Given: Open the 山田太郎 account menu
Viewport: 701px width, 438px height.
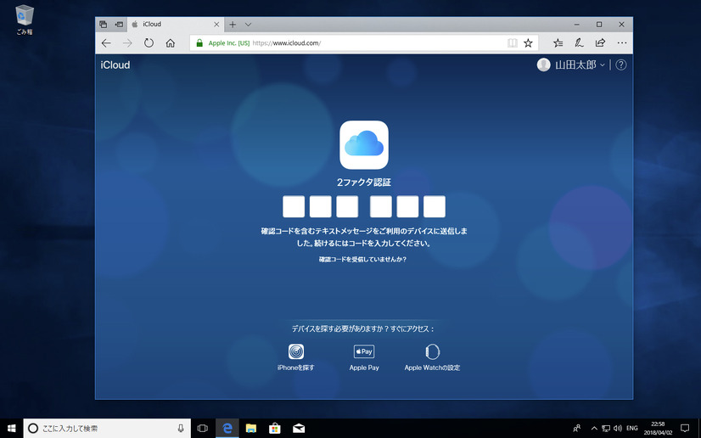Looking at the screenshot, I should 580,65.
